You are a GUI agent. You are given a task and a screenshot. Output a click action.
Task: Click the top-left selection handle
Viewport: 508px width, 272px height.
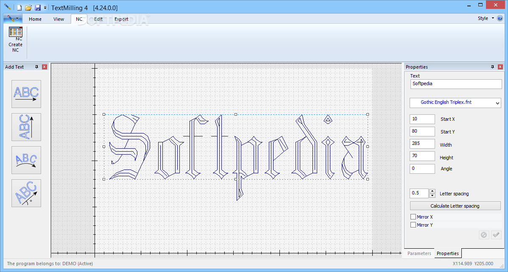click(x=104, y=114)
